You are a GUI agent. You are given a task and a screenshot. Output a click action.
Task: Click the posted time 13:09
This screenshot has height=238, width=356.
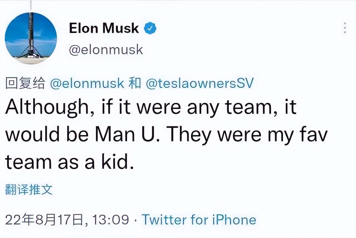(x=111, y=220)
